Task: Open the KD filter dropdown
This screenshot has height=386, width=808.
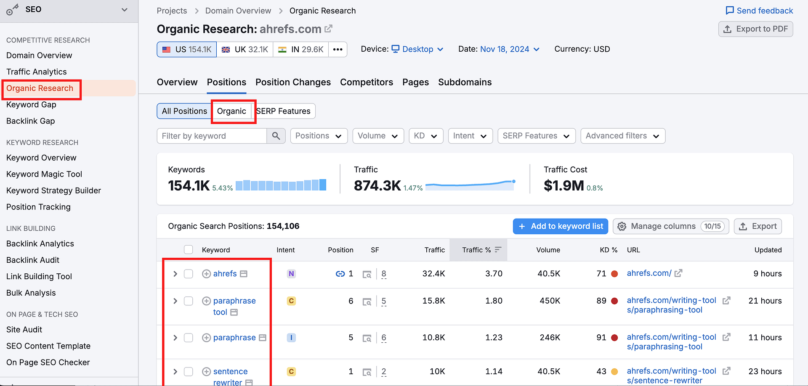Action: tap(426, 136)
